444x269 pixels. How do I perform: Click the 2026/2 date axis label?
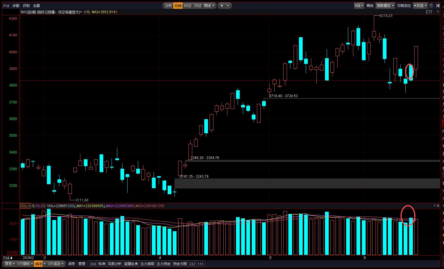click(28, 258)
